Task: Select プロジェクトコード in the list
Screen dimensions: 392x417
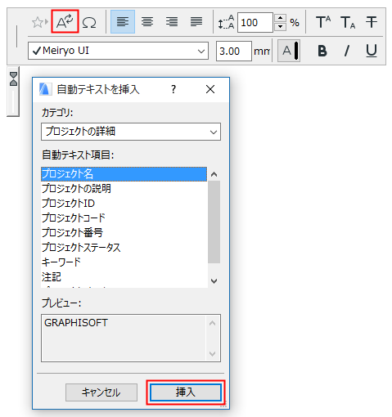Action: point(124,218)
